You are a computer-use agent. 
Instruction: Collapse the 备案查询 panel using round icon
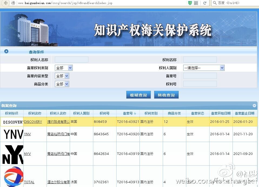[254, 106]
